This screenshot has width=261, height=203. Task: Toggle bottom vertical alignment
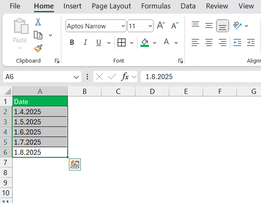pyautogui.click(x=223, y=26)
